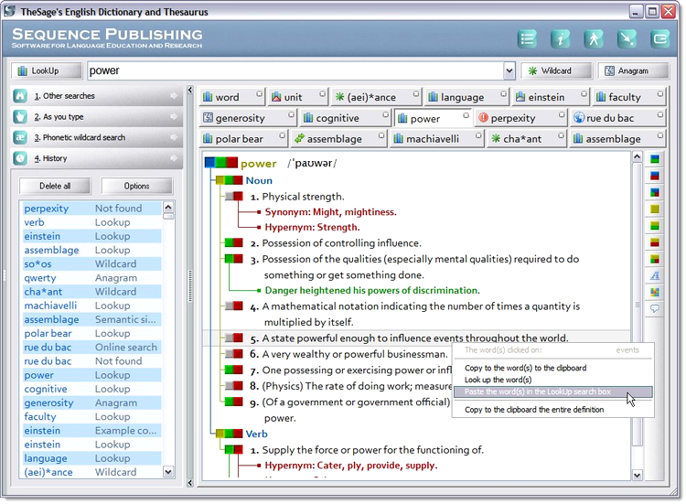Image resolution: width=686 pixels, height=504 pixels.
Task: Choose 'Look up the word(s)' in context menu
Action: click(x=498, y=380)
